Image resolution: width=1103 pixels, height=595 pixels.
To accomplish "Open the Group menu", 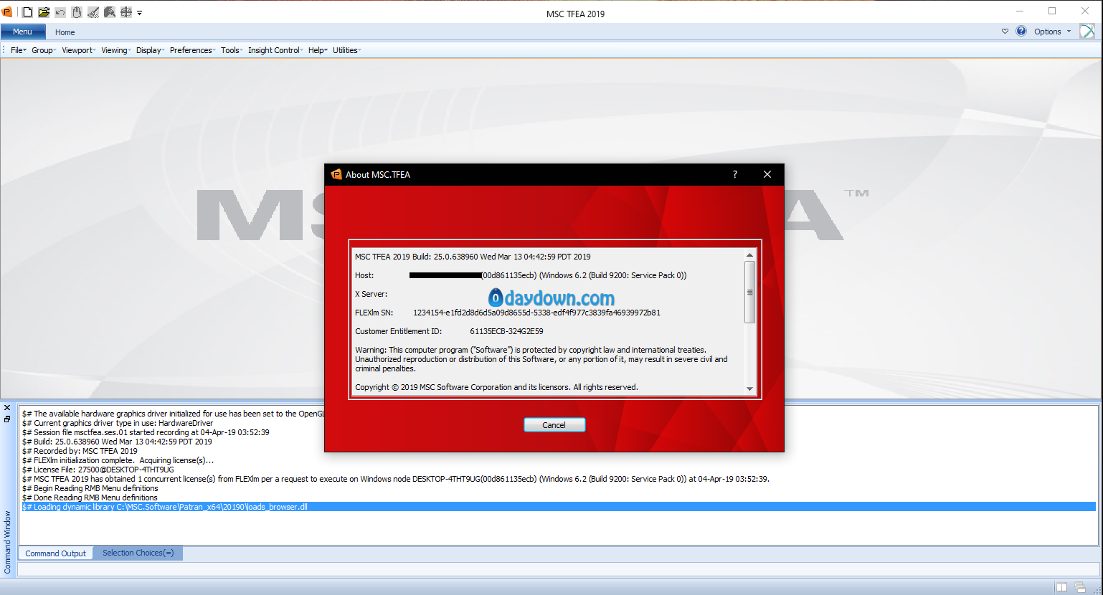I will click(43, 50).
